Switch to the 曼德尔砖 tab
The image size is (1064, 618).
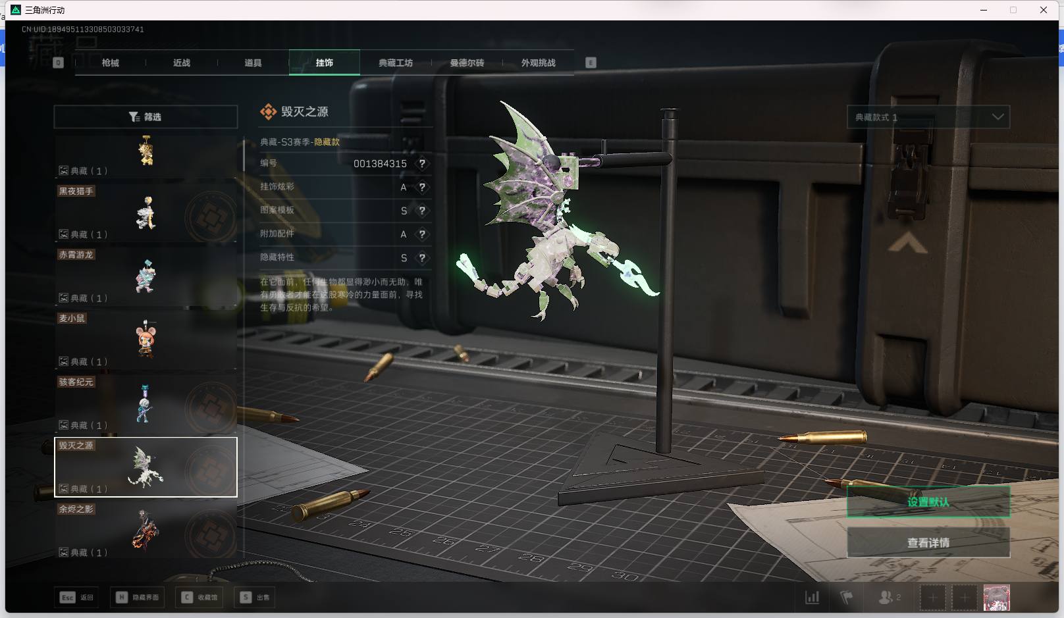(467, 63)
